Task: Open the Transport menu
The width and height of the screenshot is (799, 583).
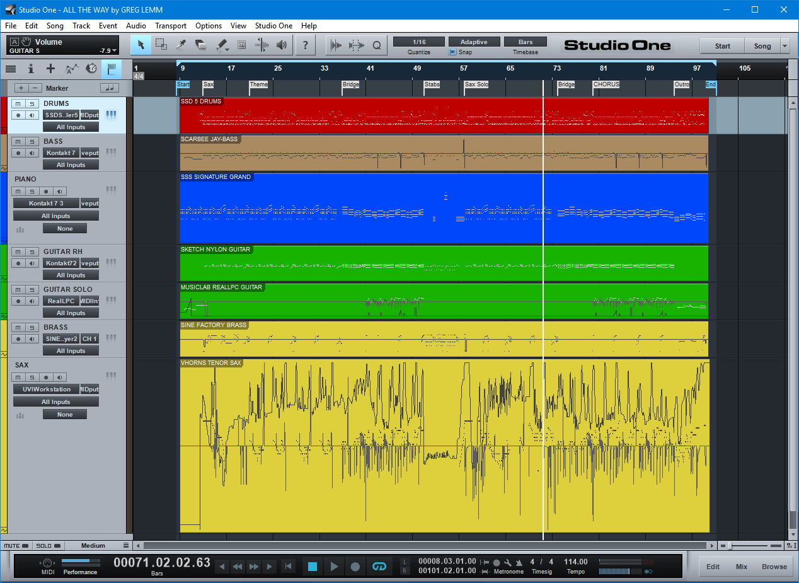Action: [171, 26]
